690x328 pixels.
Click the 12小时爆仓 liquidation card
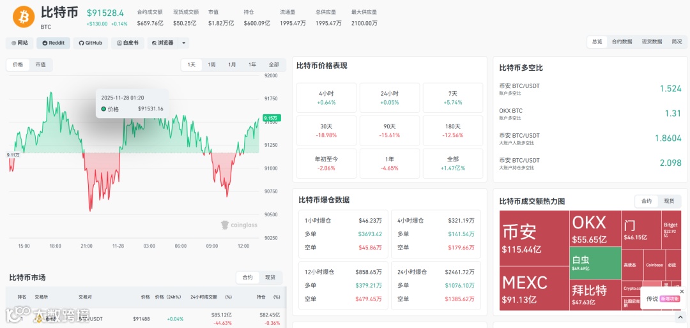point(343,286)
